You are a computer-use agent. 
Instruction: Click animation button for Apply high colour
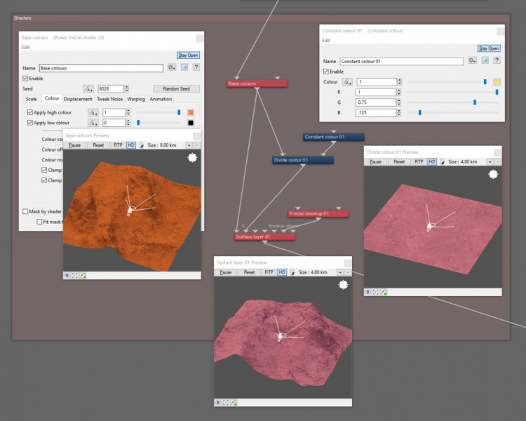93,112
